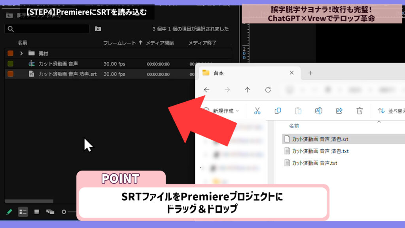Select the 素材 folder row

click(x=118, y=53)
